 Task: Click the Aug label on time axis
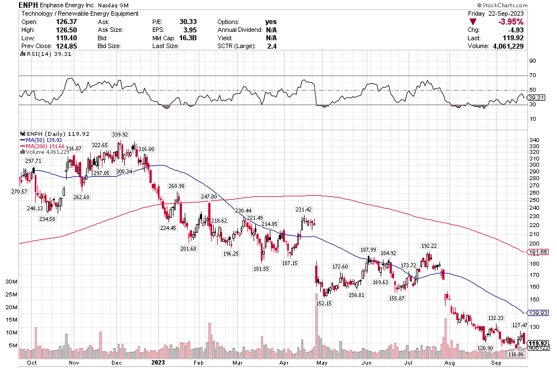447,362
